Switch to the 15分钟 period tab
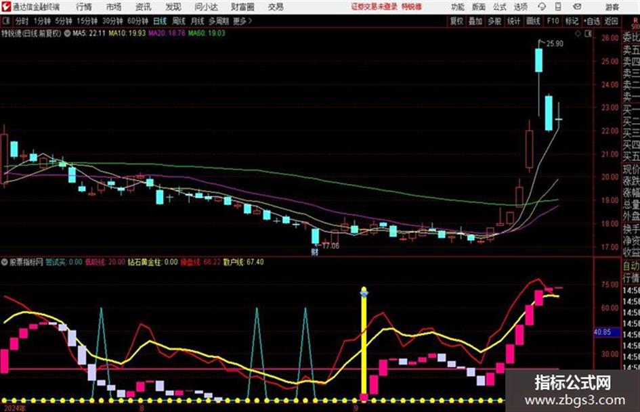 (x=87, y=21)
